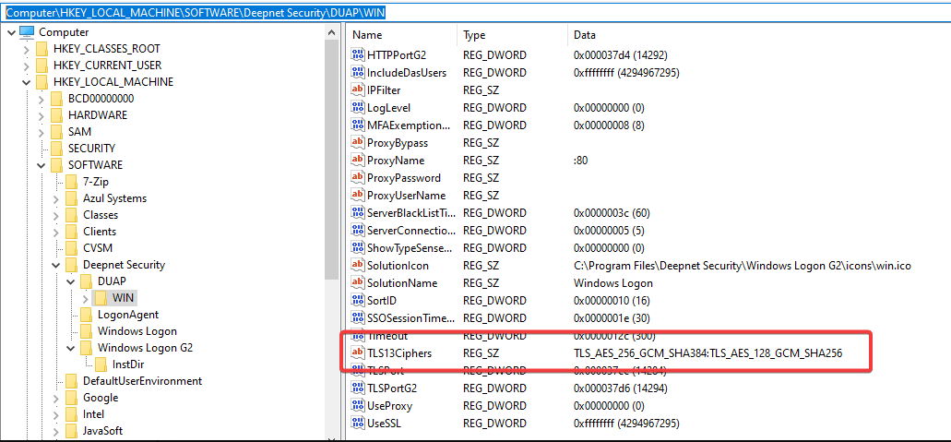Expand the HKEY_CLASSES_ROOT tree node

click(26, 49)
